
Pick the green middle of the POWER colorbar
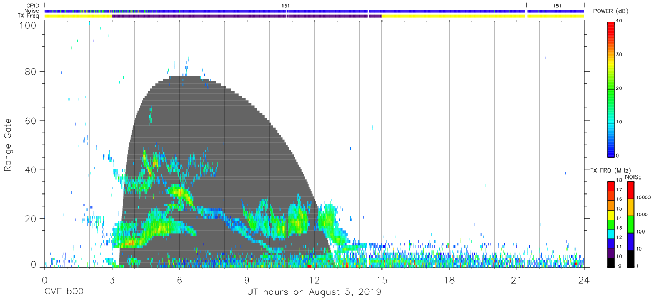[x=611, y=89]
